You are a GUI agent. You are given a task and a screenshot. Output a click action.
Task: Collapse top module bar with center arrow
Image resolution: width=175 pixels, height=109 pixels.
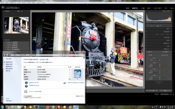click(87, 5)
